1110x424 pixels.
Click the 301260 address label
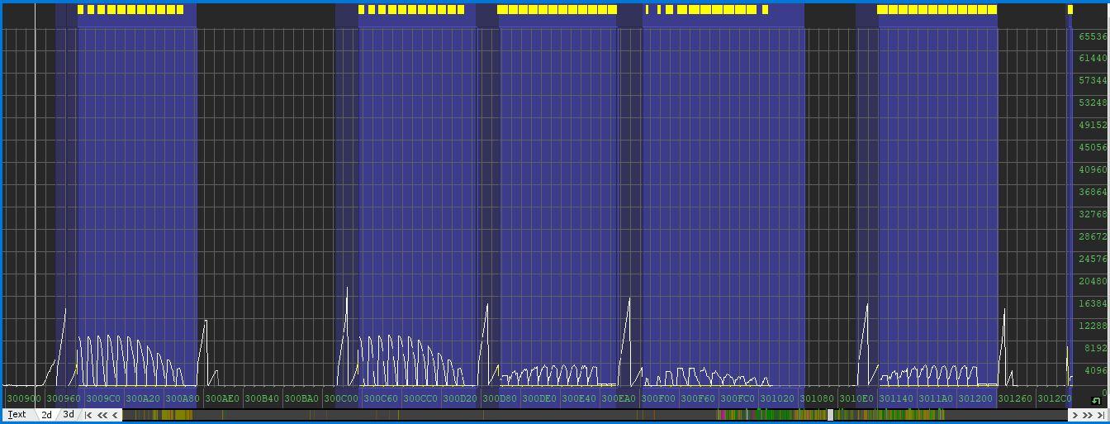[1015, 398]
